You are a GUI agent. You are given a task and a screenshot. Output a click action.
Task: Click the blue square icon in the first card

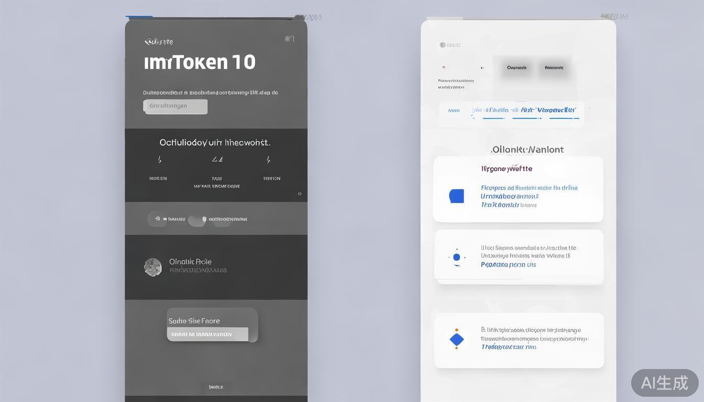456,196
